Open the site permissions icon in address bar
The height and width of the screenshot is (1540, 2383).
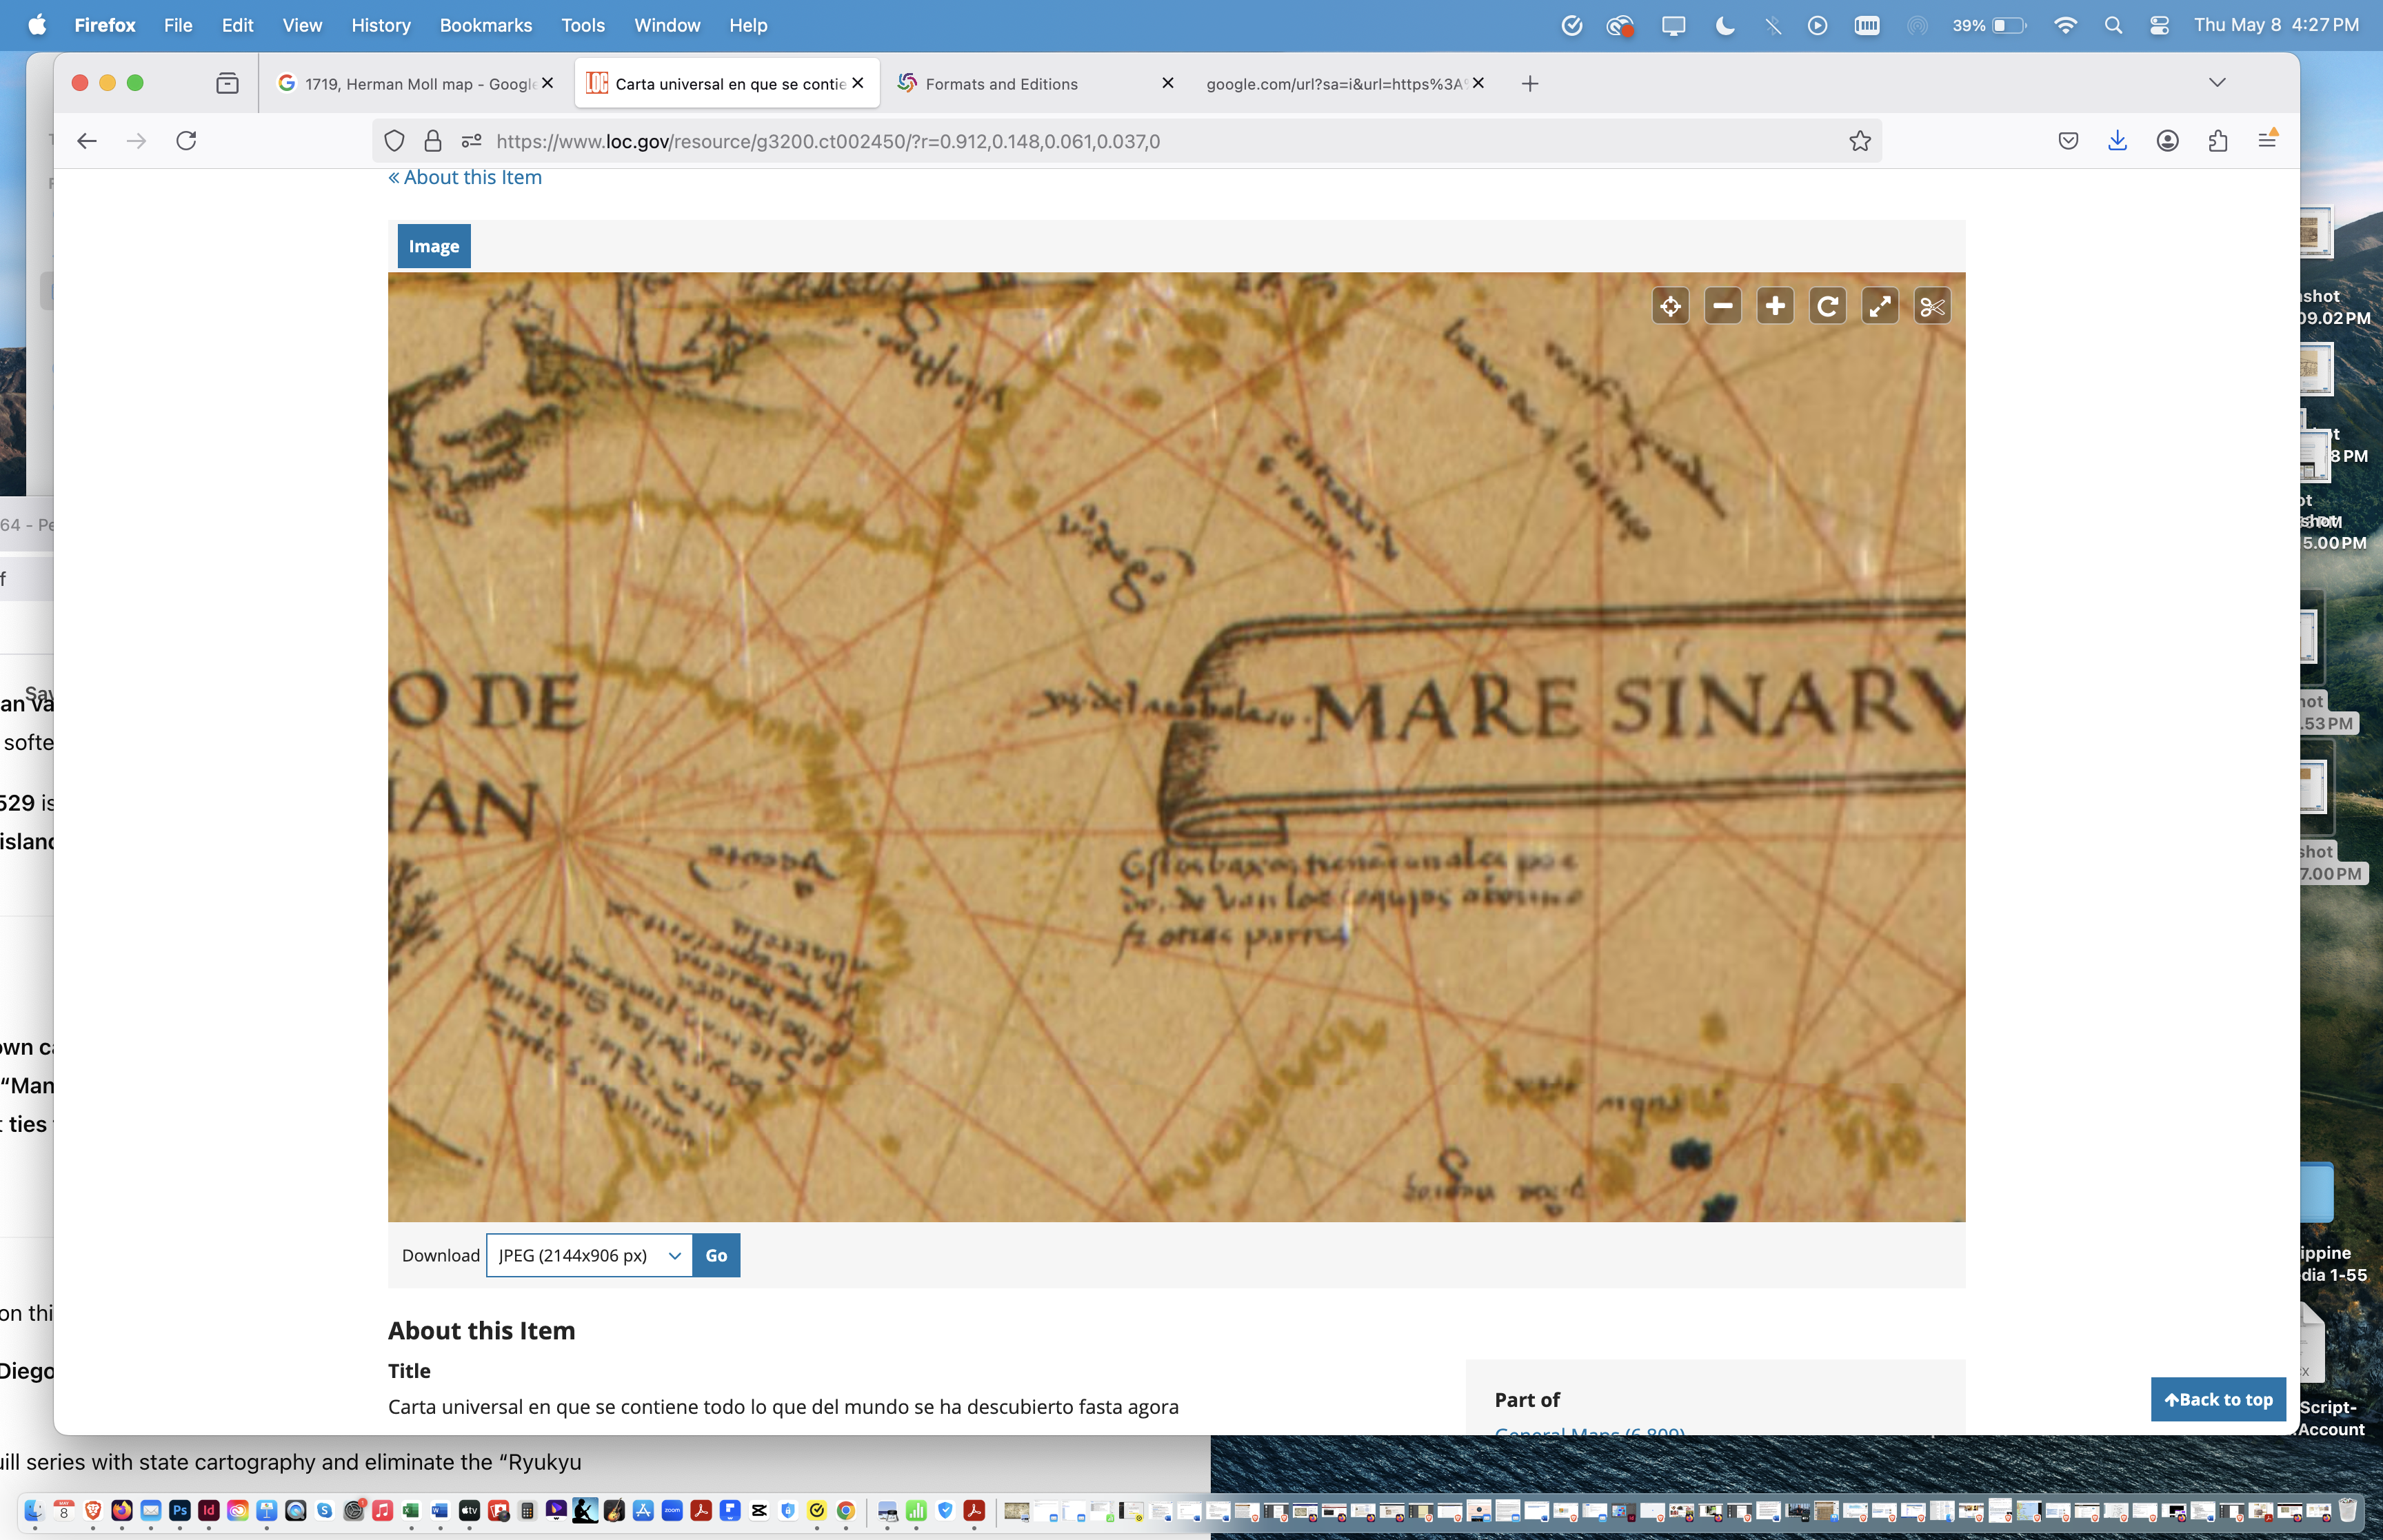coord(471,141)
